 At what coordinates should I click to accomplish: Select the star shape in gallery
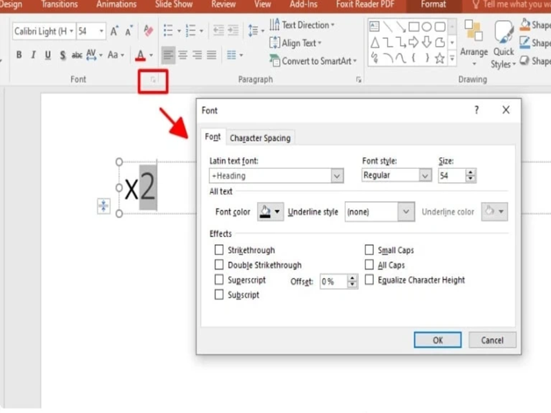439,58
